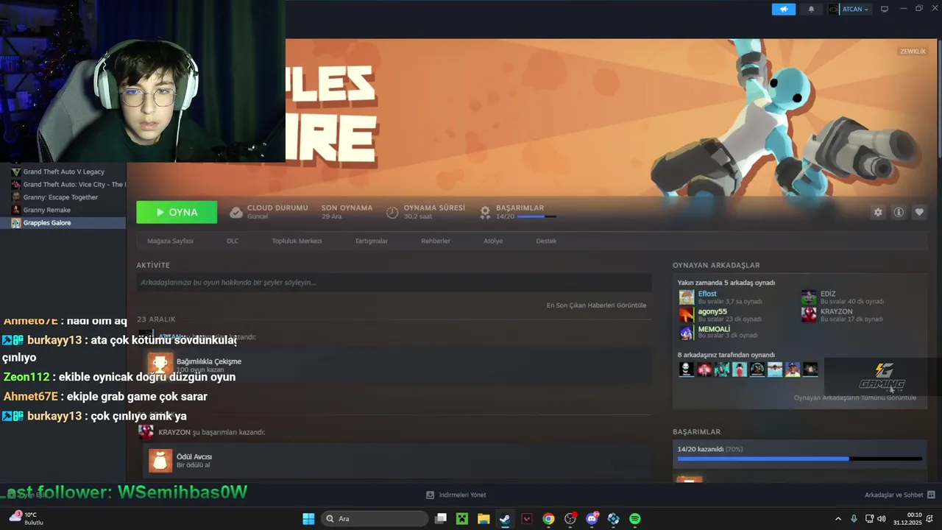Open Arkadaşlar ve Sohbet friends chat
The width and height of the screenshot is (942, 530).
(x=899, y=495)
